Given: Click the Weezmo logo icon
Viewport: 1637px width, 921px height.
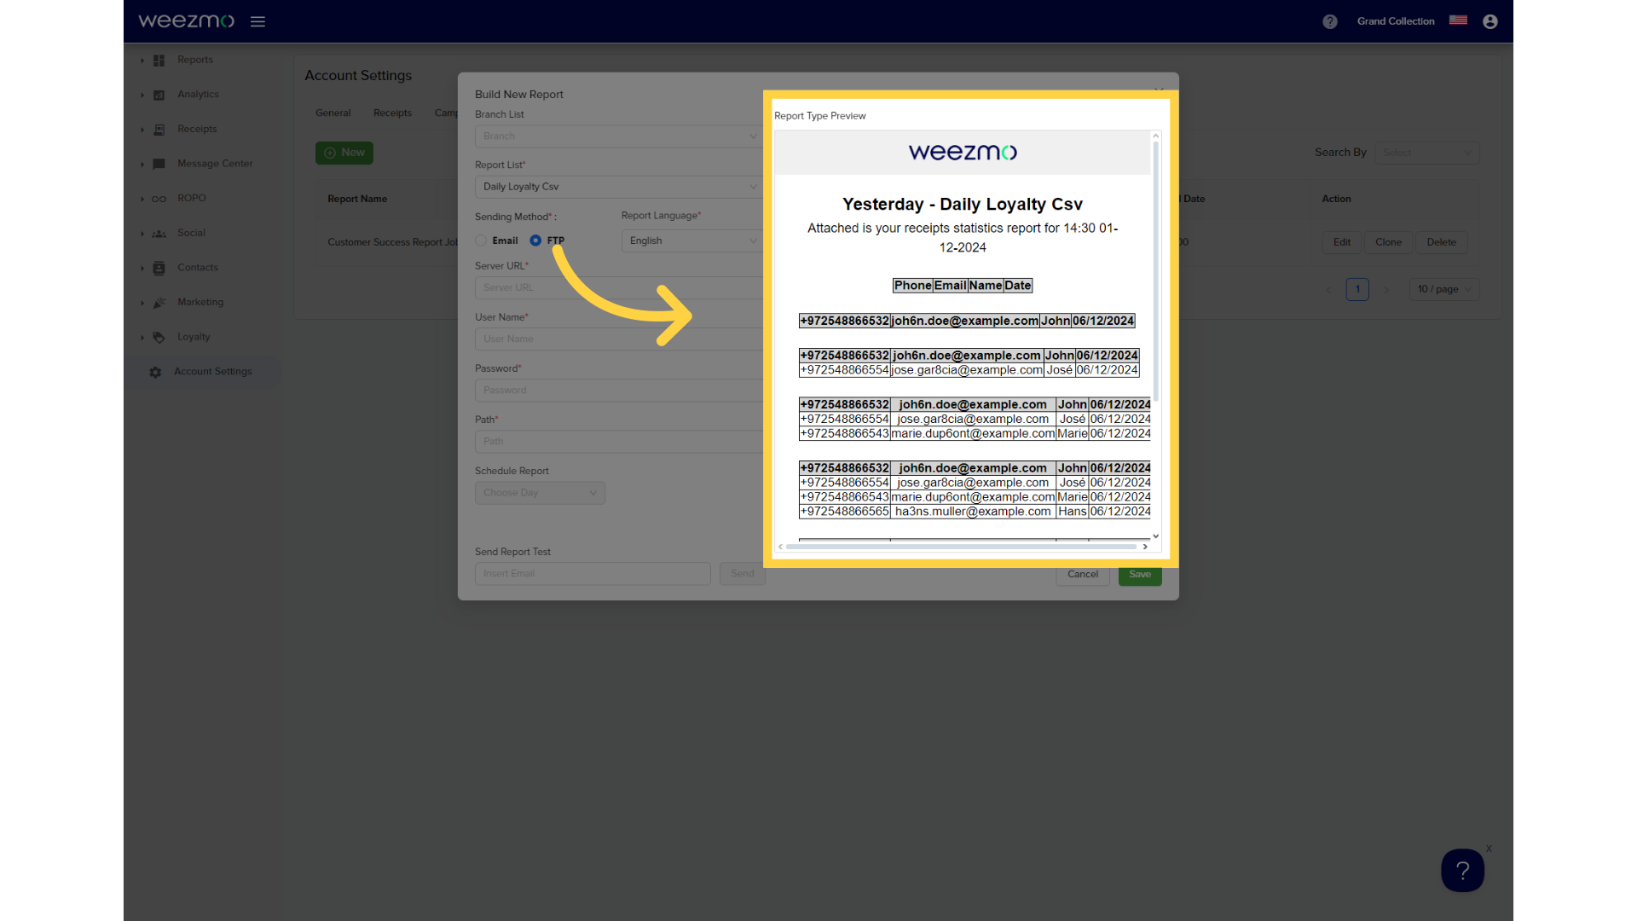Looking at the screenshot, I should [187, 20].
